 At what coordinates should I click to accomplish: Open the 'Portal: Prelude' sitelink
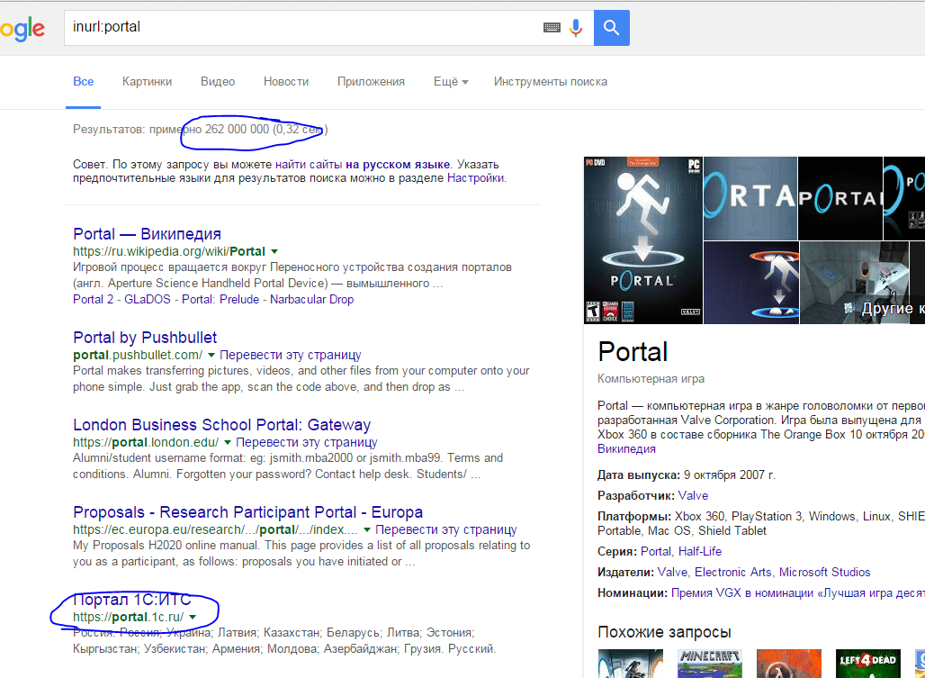coord(220,299)
